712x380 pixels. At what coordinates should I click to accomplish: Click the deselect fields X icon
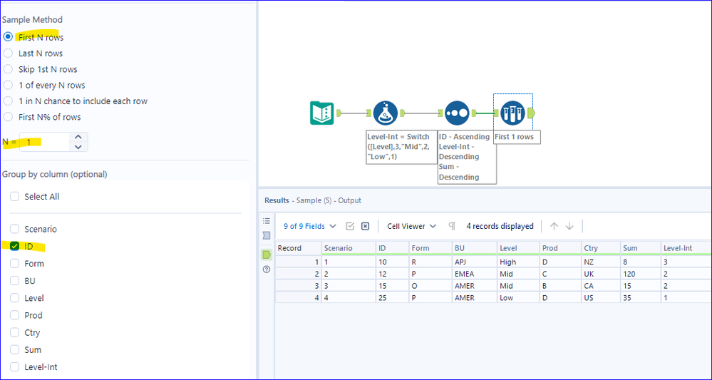tap(365, 226)
